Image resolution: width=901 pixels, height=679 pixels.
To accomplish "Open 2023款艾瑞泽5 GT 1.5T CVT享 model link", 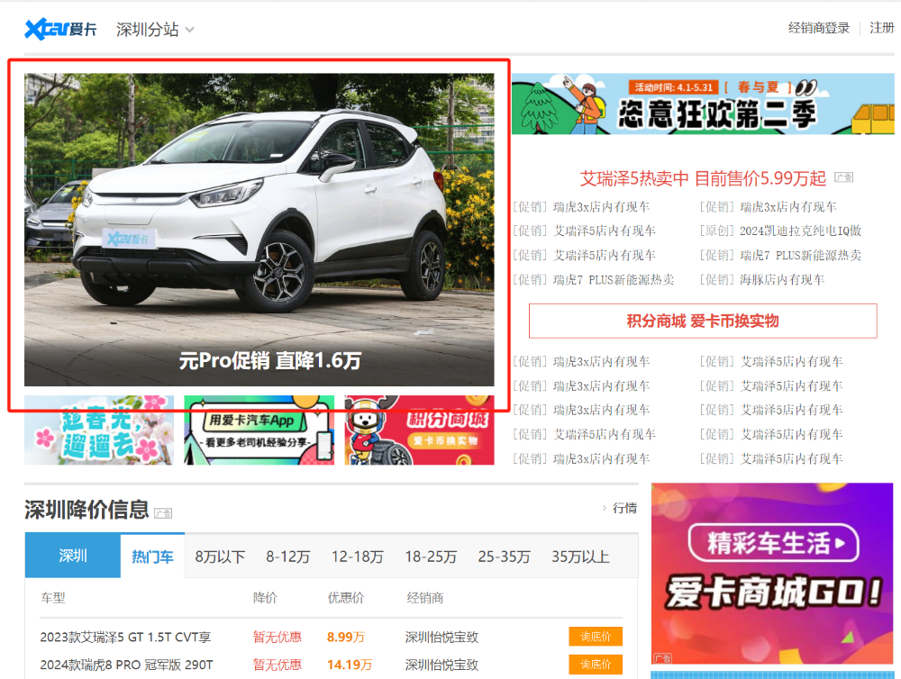I will pyautogui.click(x=125, y=637).
